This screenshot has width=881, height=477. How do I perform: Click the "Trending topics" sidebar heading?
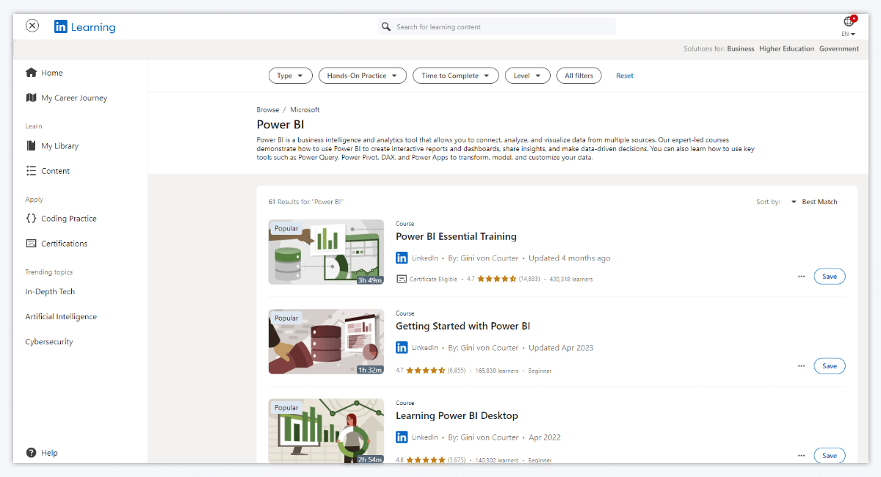[49, 272]
